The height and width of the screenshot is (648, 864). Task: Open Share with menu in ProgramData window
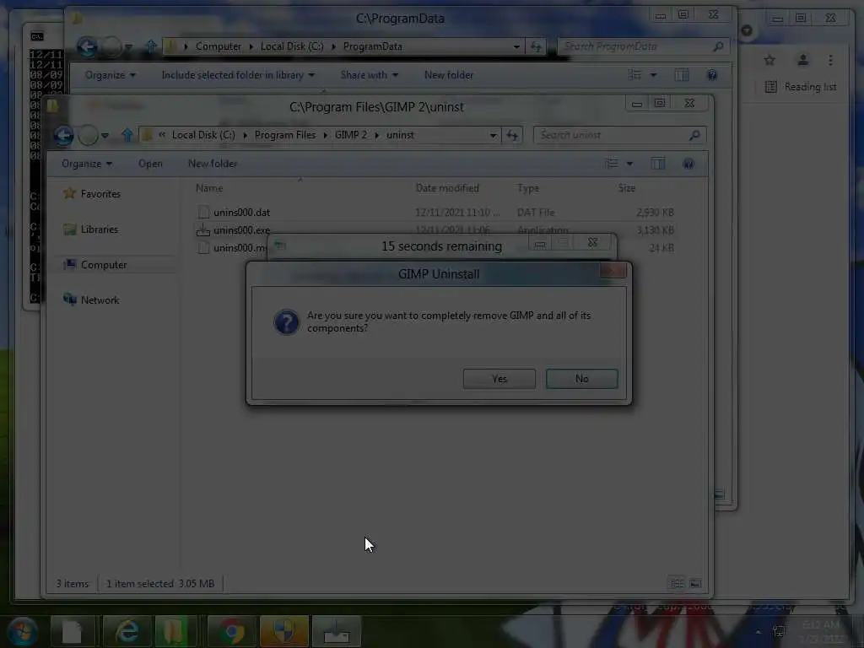pos(370,75)
